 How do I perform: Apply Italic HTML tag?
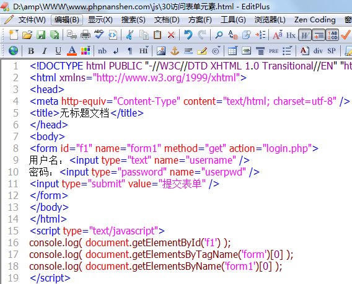pos(45,51)
